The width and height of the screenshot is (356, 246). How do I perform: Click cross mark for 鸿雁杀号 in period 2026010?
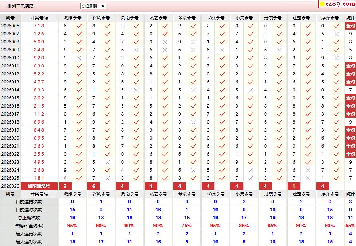tap(79, 58)
